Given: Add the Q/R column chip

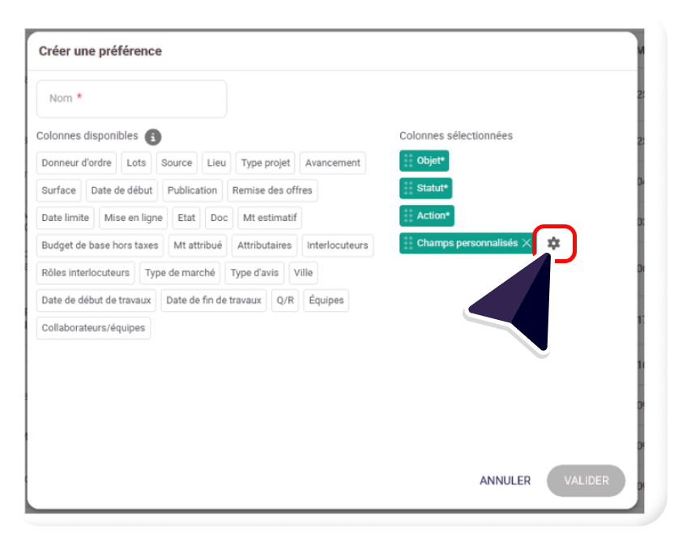Looking at the screenshot, I should tap(285, 300).
